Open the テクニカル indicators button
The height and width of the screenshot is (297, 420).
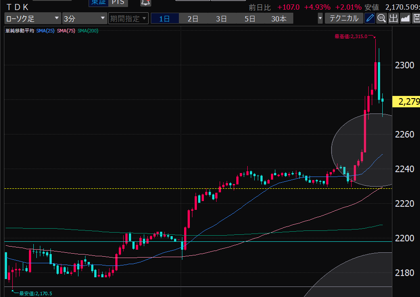pyautogui.click(x=344, y=18)
